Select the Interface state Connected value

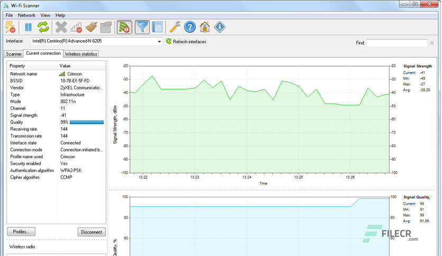click(x=70, y=143)
